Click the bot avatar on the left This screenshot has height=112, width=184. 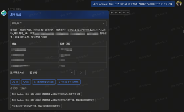pos(4,13)
